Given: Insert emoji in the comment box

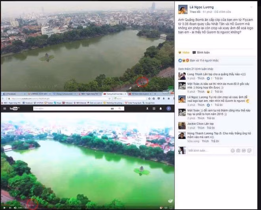Looking at the screenshot, I should click(x=233, y=150).
